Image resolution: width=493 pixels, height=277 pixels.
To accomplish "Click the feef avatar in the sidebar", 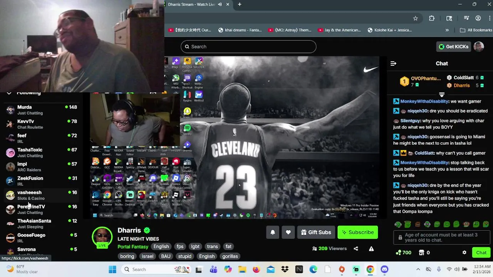I will coord(10,138).
